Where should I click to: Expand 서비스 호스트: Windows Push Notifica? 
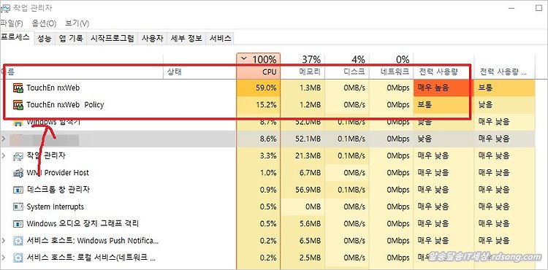[4, 241]
